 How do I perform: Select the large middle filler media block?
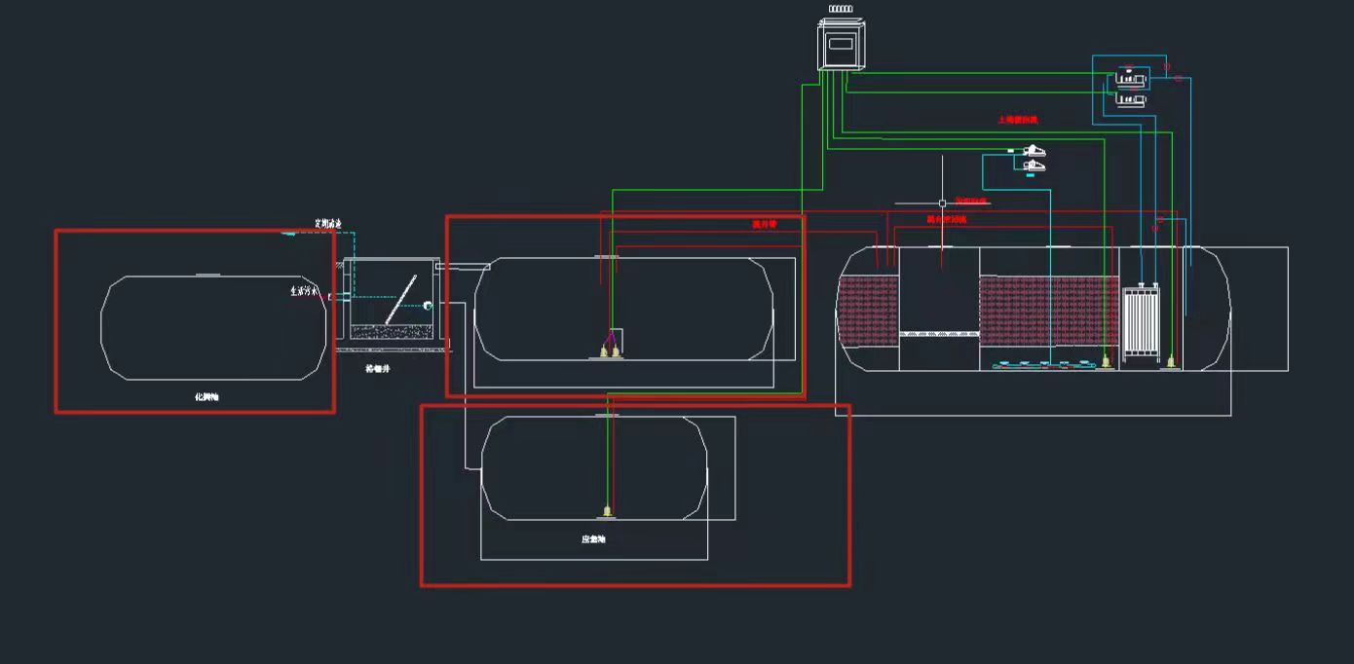[x=1048, y=310]
